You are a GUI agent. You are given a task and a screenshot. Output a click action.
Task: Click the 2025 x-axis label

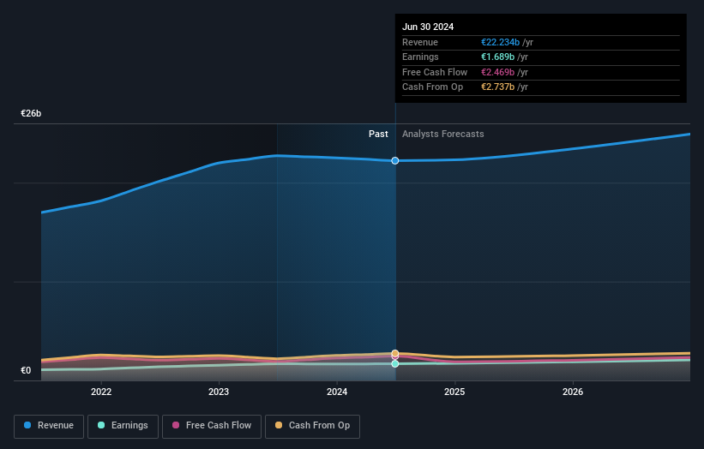point(454,392)
